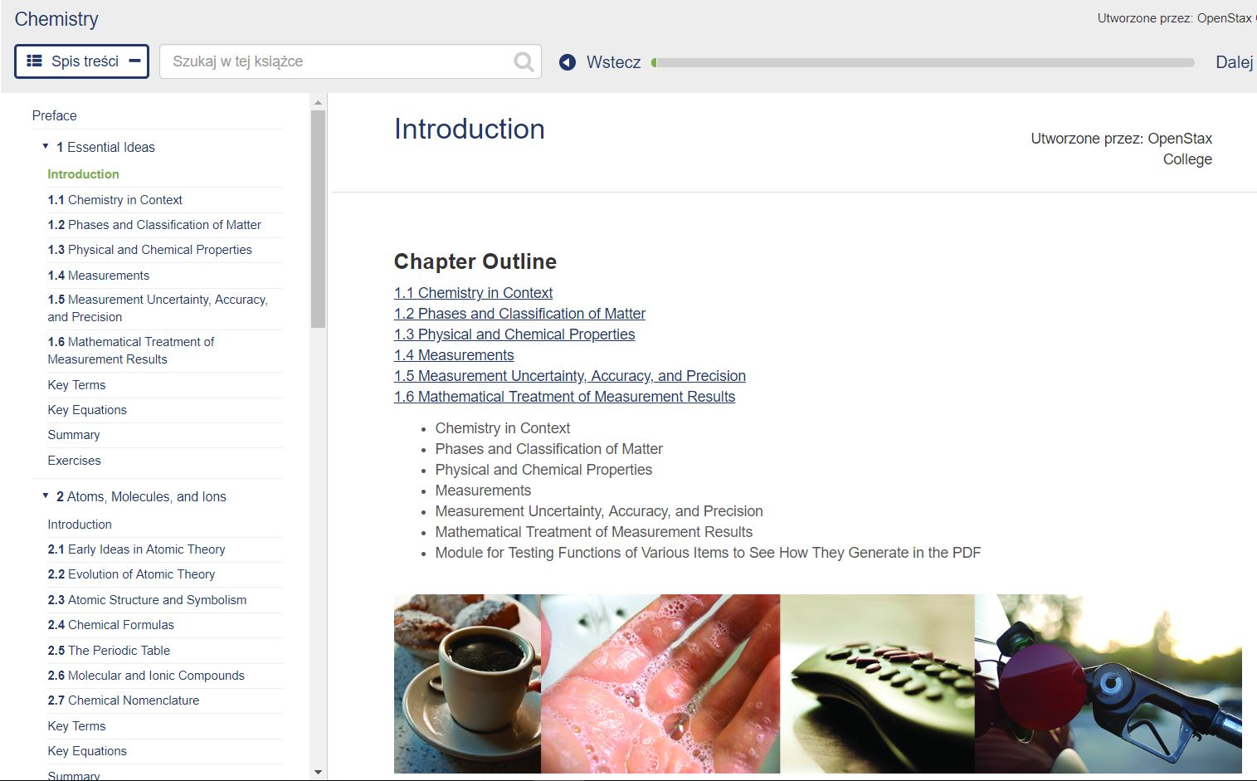
Task: Collapse the 2 Atoms, Molecules, and Ions chapter
Action: point(46,496)
